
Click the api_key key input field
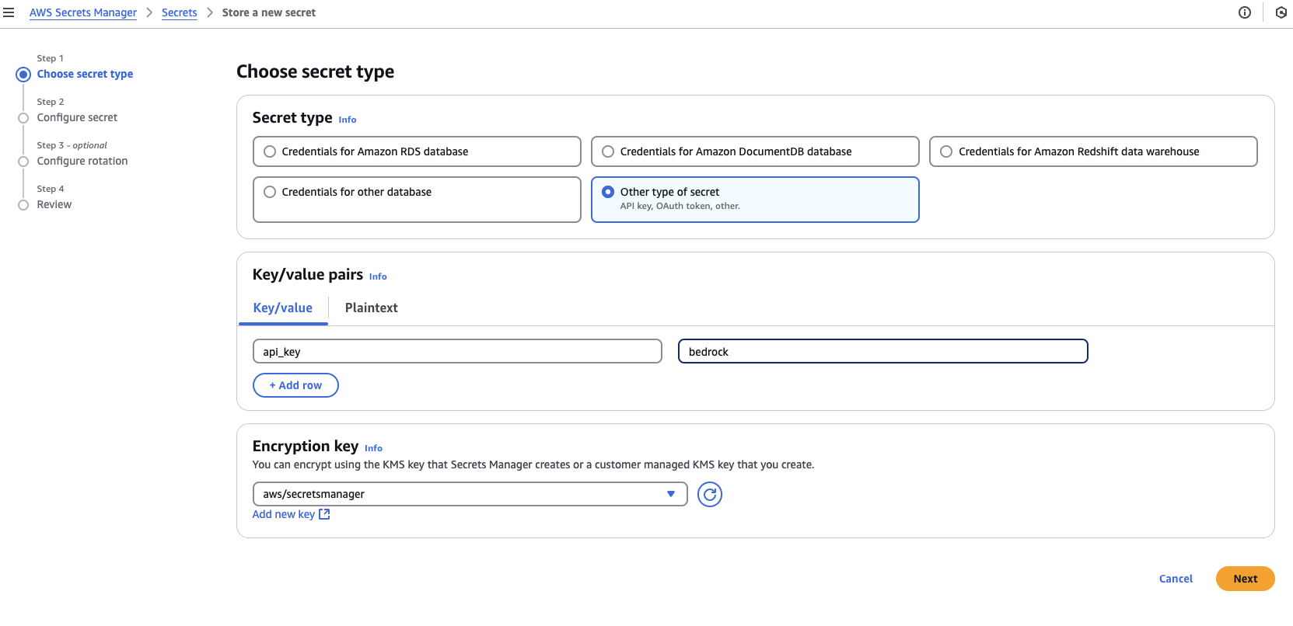(x=457, y=351)
